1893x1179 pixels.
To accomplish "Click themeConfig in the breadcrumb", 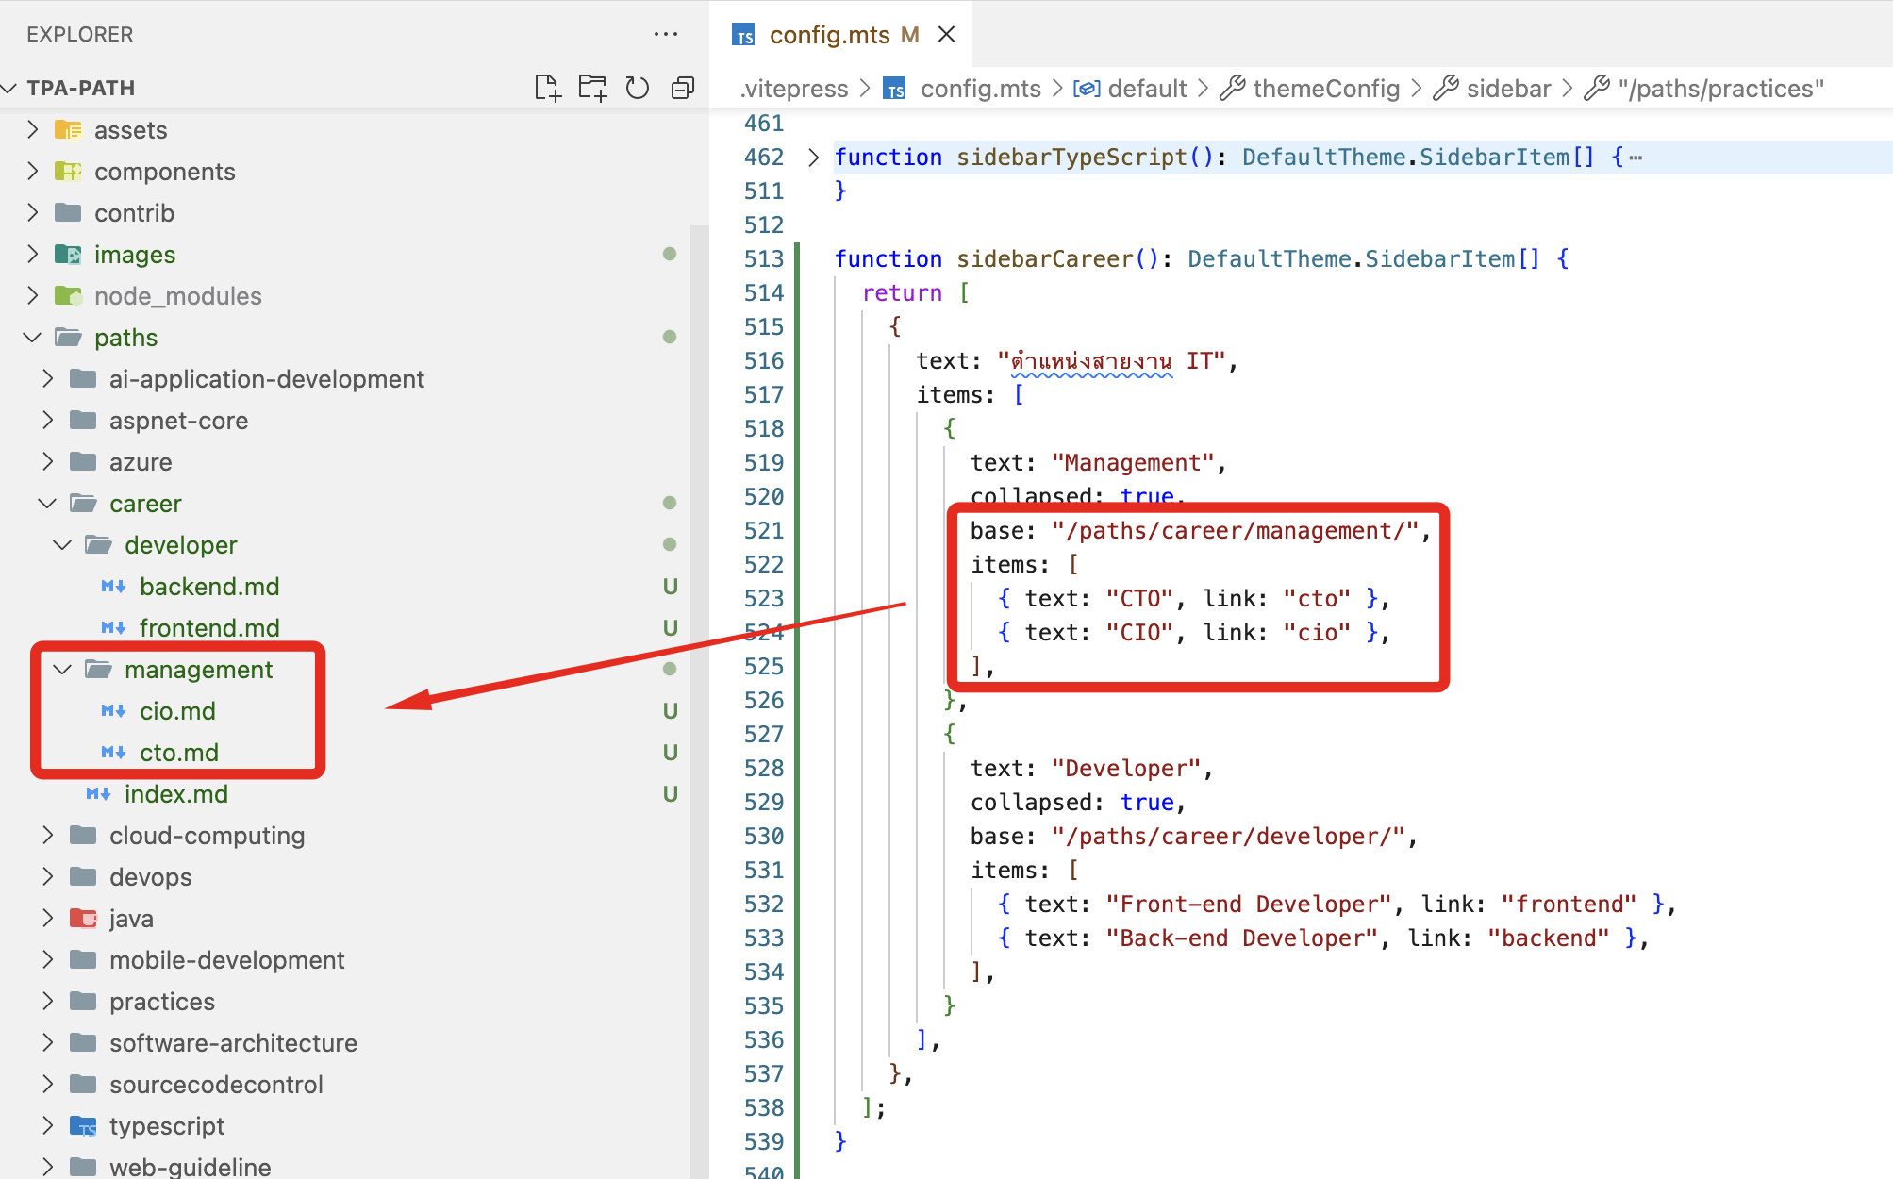I will [1325, 89].
